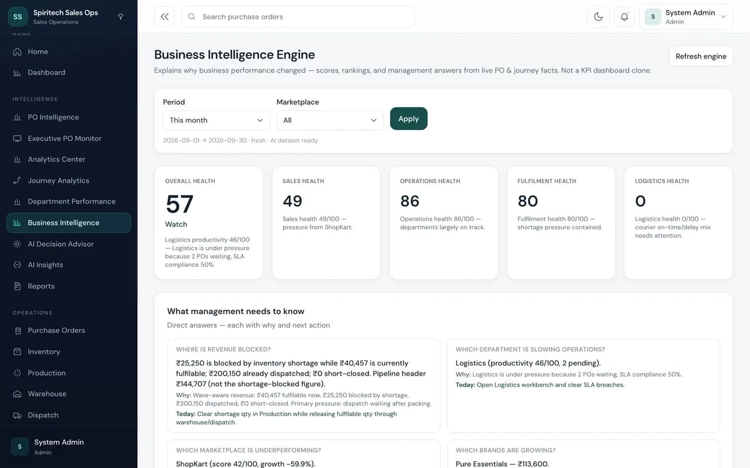Click the Dispatch truck icon
The width and height of the screenshot is (750, 468).
pos(17,415)
